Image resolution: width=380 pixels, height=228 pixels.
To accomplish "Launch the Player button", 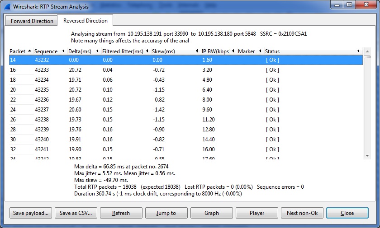I will pos(256,213).
